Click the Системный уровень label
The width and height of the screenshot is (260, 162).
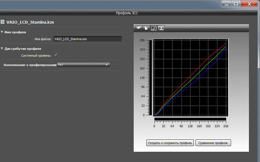36,56
